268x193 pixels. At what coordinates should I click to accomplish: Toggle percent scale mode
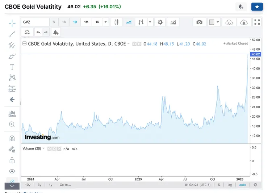click(x=219, y=185)
